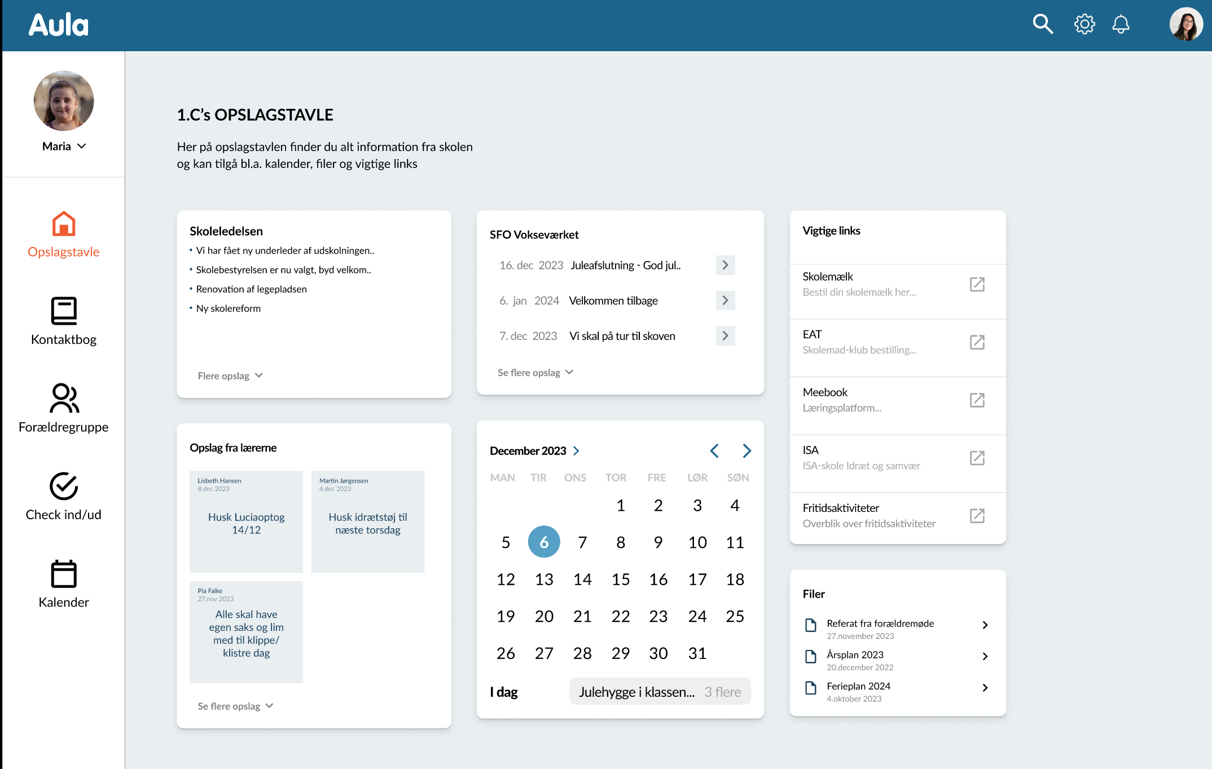
Task: Open Check ind/ud section
Action: (64, 496)
